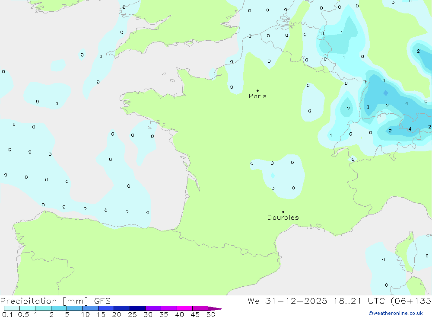Click the GFS model name in the title
Screen dimensions: 432x317
(102, 301)
